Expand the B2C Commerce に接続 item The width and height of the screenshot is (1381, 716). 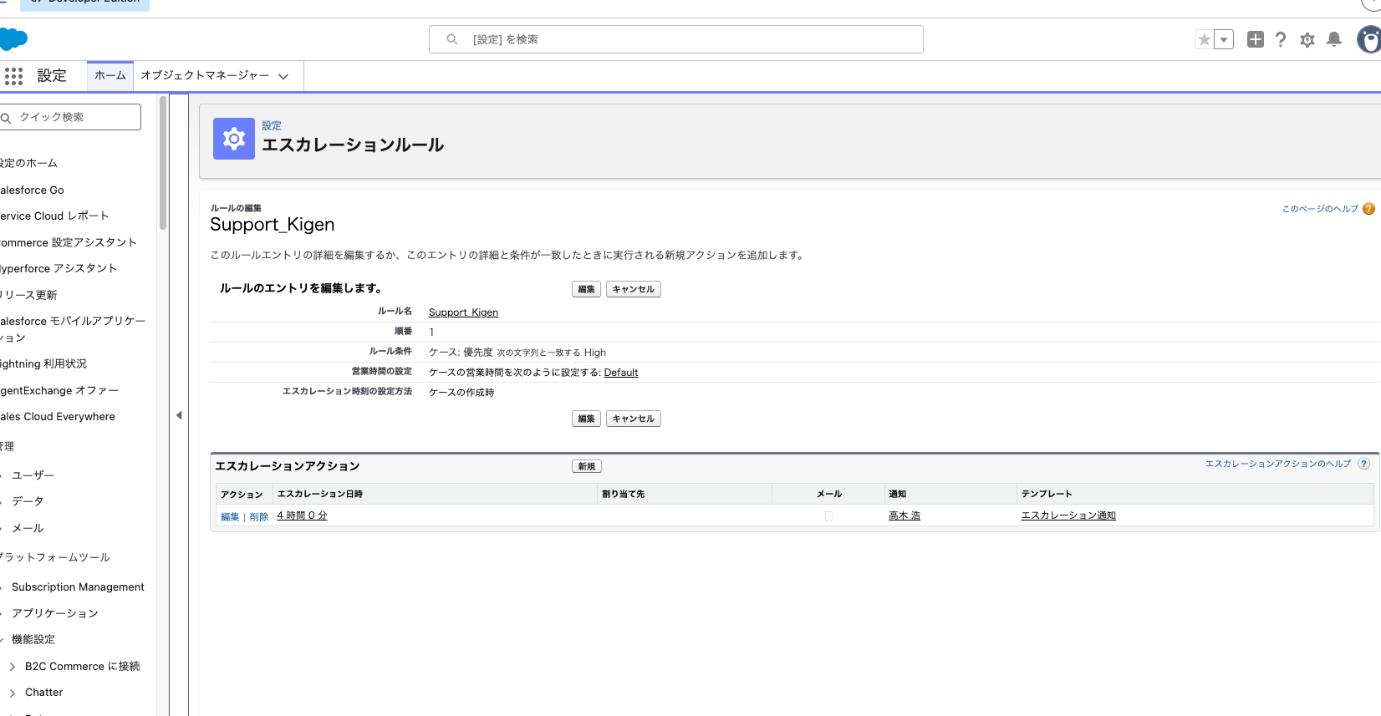(x=13, y=667)
